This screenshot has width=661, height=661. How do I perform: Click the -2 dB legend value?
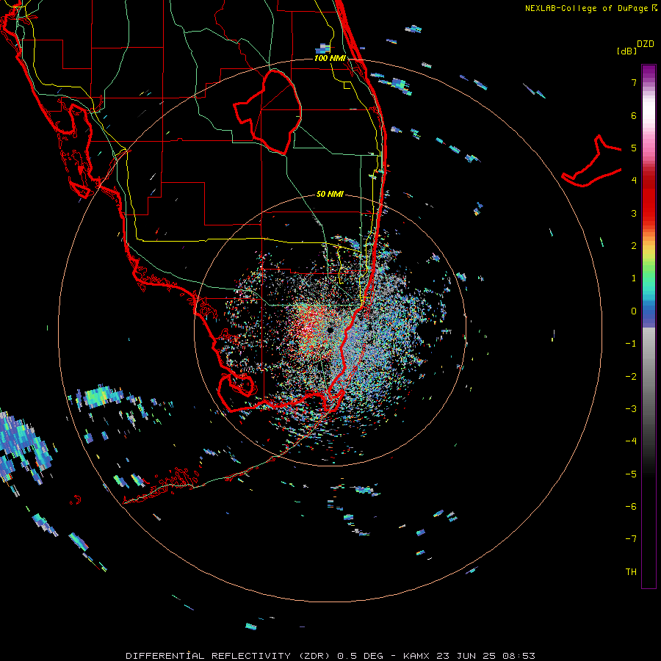(x=631, y=377)
